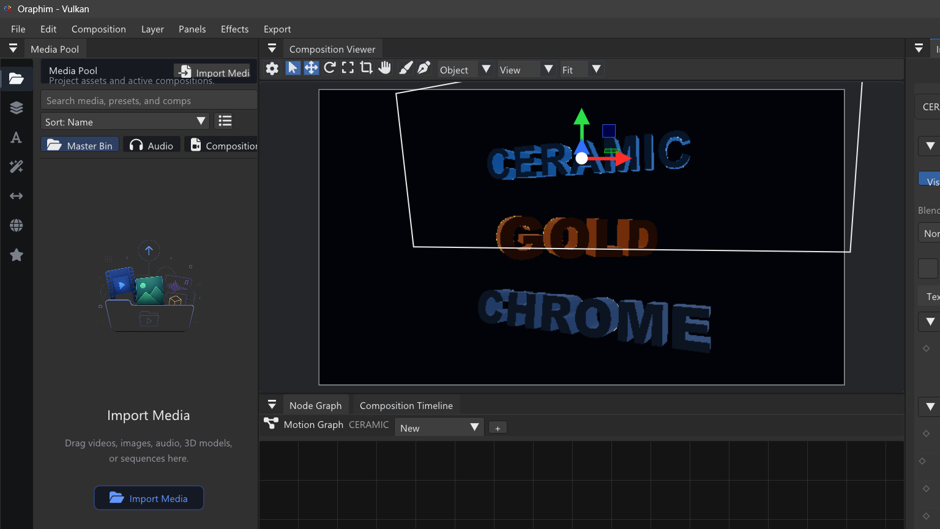Open viewer settings gear icon
This screenshot has width=940, height=529.
pyautogui.click(x=272, y=69)
